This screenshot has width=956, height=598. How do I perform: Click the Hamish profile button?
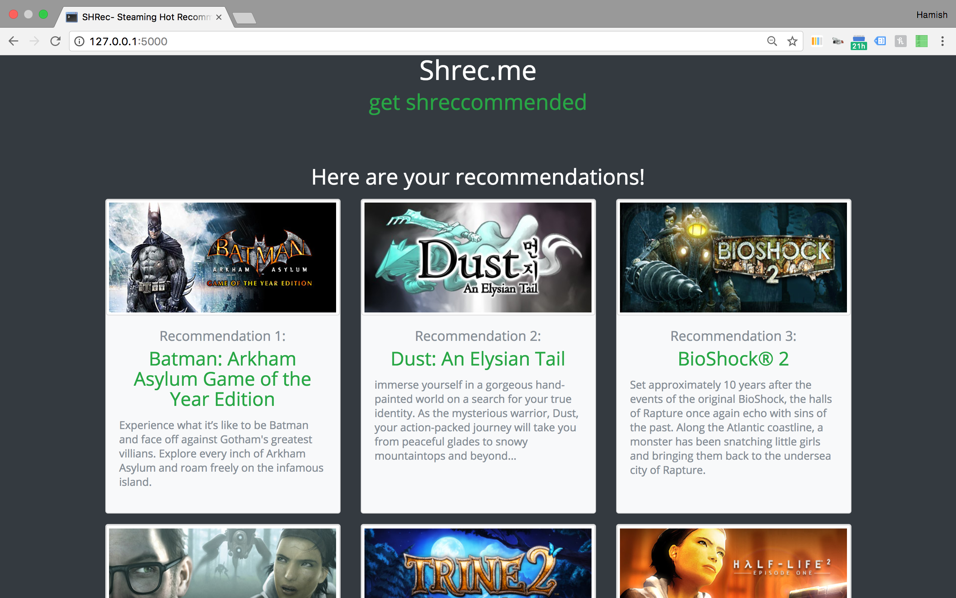(931, 15)
